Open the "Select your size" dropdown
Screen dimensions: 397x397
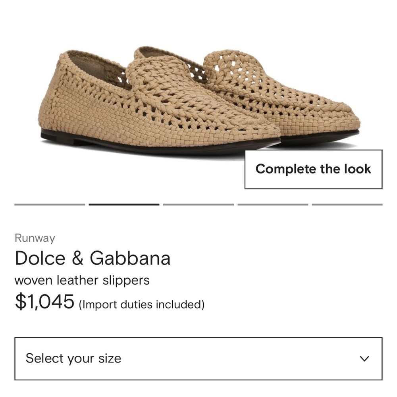pos(198,358)
